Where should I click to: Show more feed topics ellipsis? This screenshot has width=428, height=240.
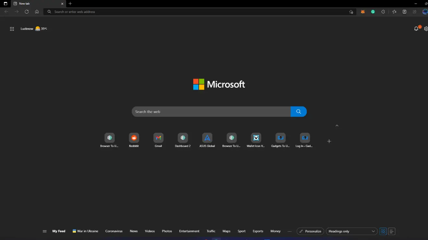point(290,231)
